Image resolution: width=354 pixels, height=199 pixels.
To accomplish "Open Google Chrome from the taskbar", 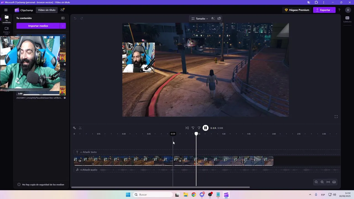I will tap(194, 195).
